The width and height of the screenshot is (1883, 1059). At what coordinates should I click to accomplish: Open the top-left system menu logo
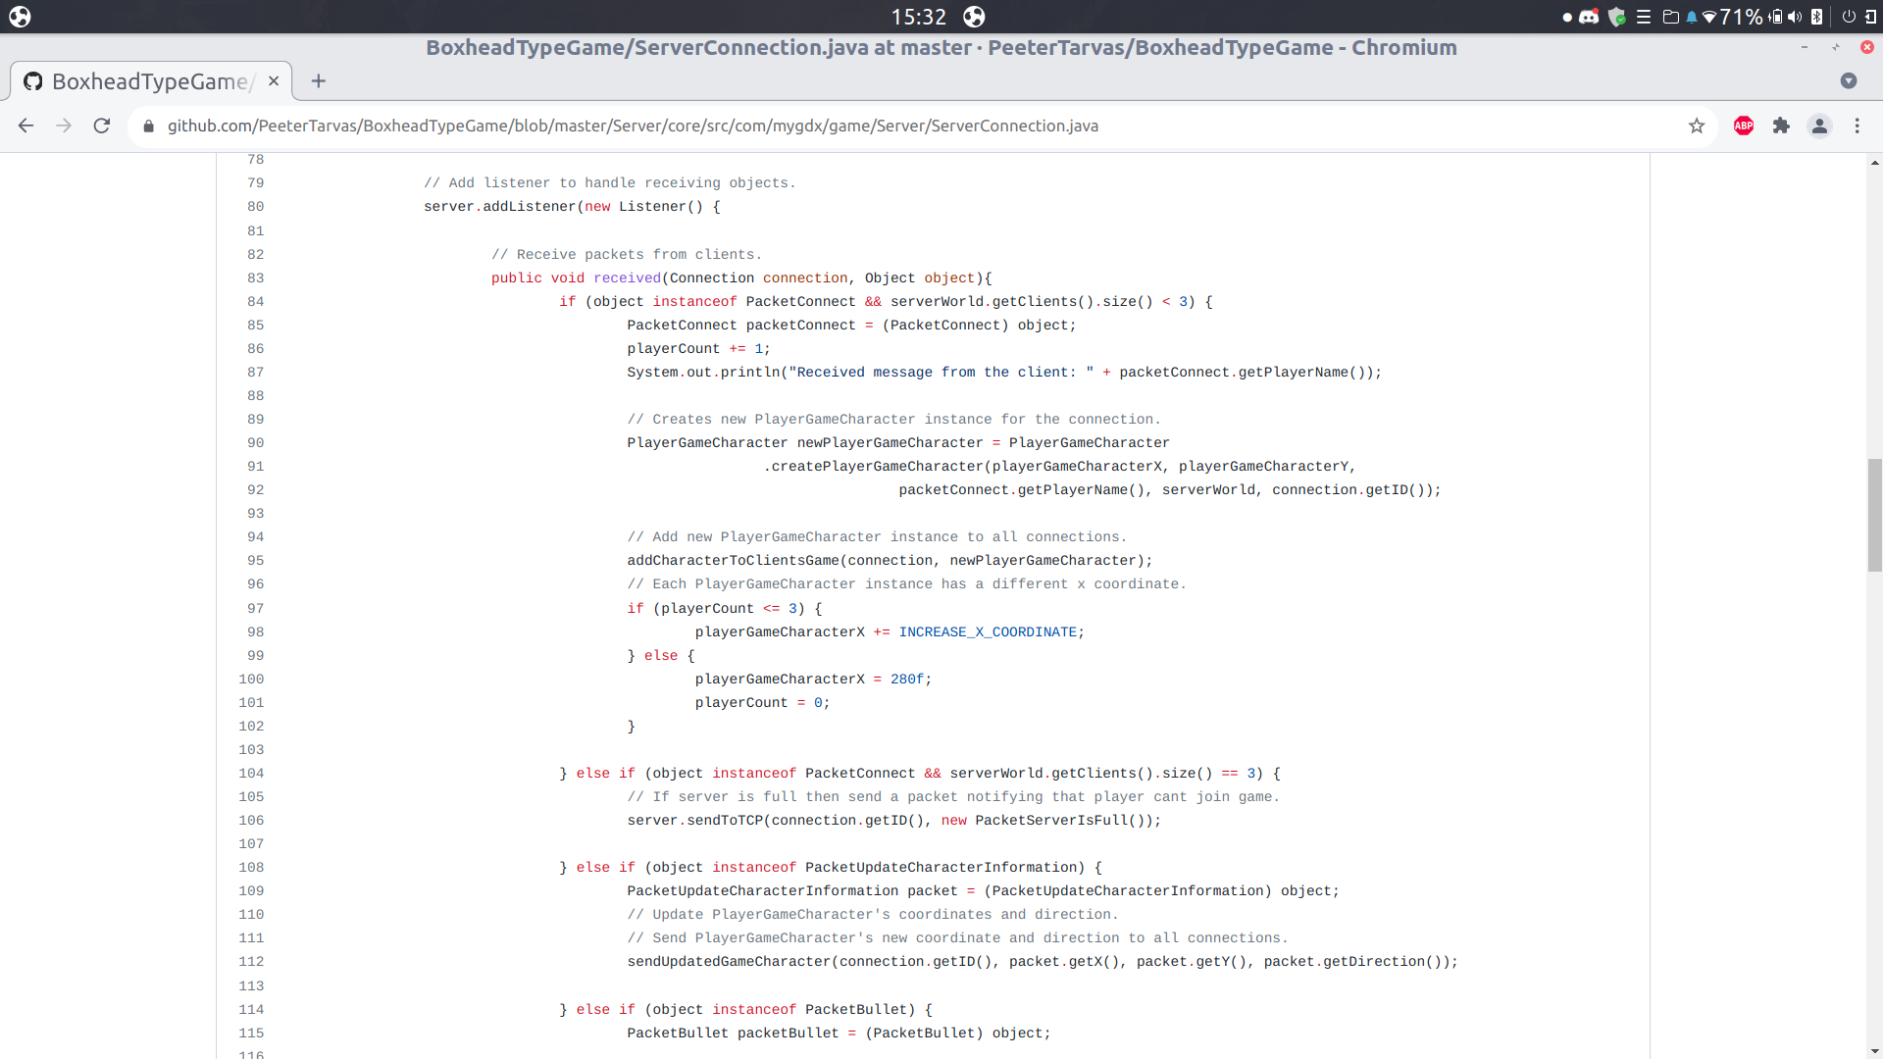[20, 17]
